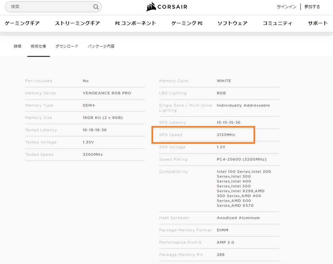This screenshot has width=333, height=264.
Task: Select the Tested Voltage label
Action: [41, 142]
